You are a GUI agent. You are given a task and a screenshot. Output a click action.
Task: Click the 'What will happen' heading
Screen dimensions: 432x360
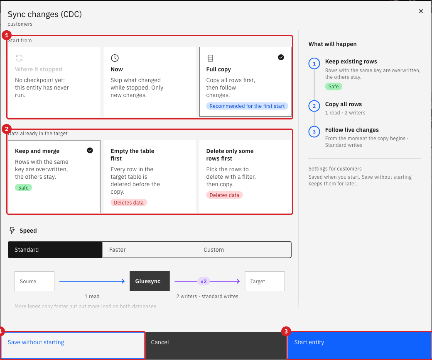tap(333, 44)
